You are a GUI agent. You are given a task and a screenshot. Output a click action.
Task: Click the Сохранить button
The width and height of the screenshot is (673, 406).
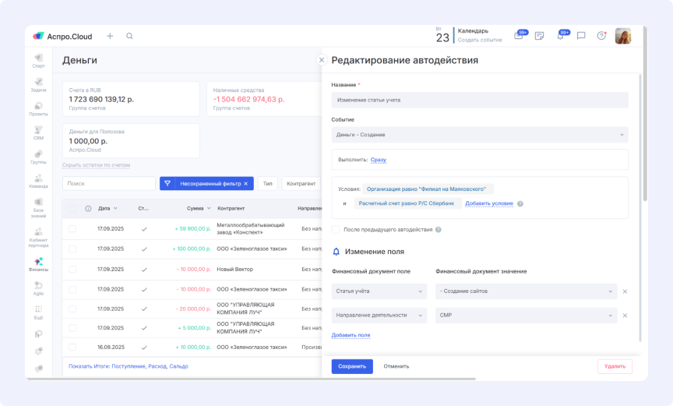(x=352, y=366)
